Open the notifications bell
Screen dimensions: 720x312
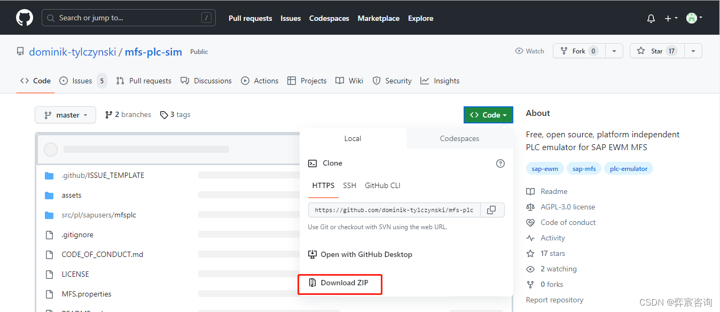coord(651,18)
